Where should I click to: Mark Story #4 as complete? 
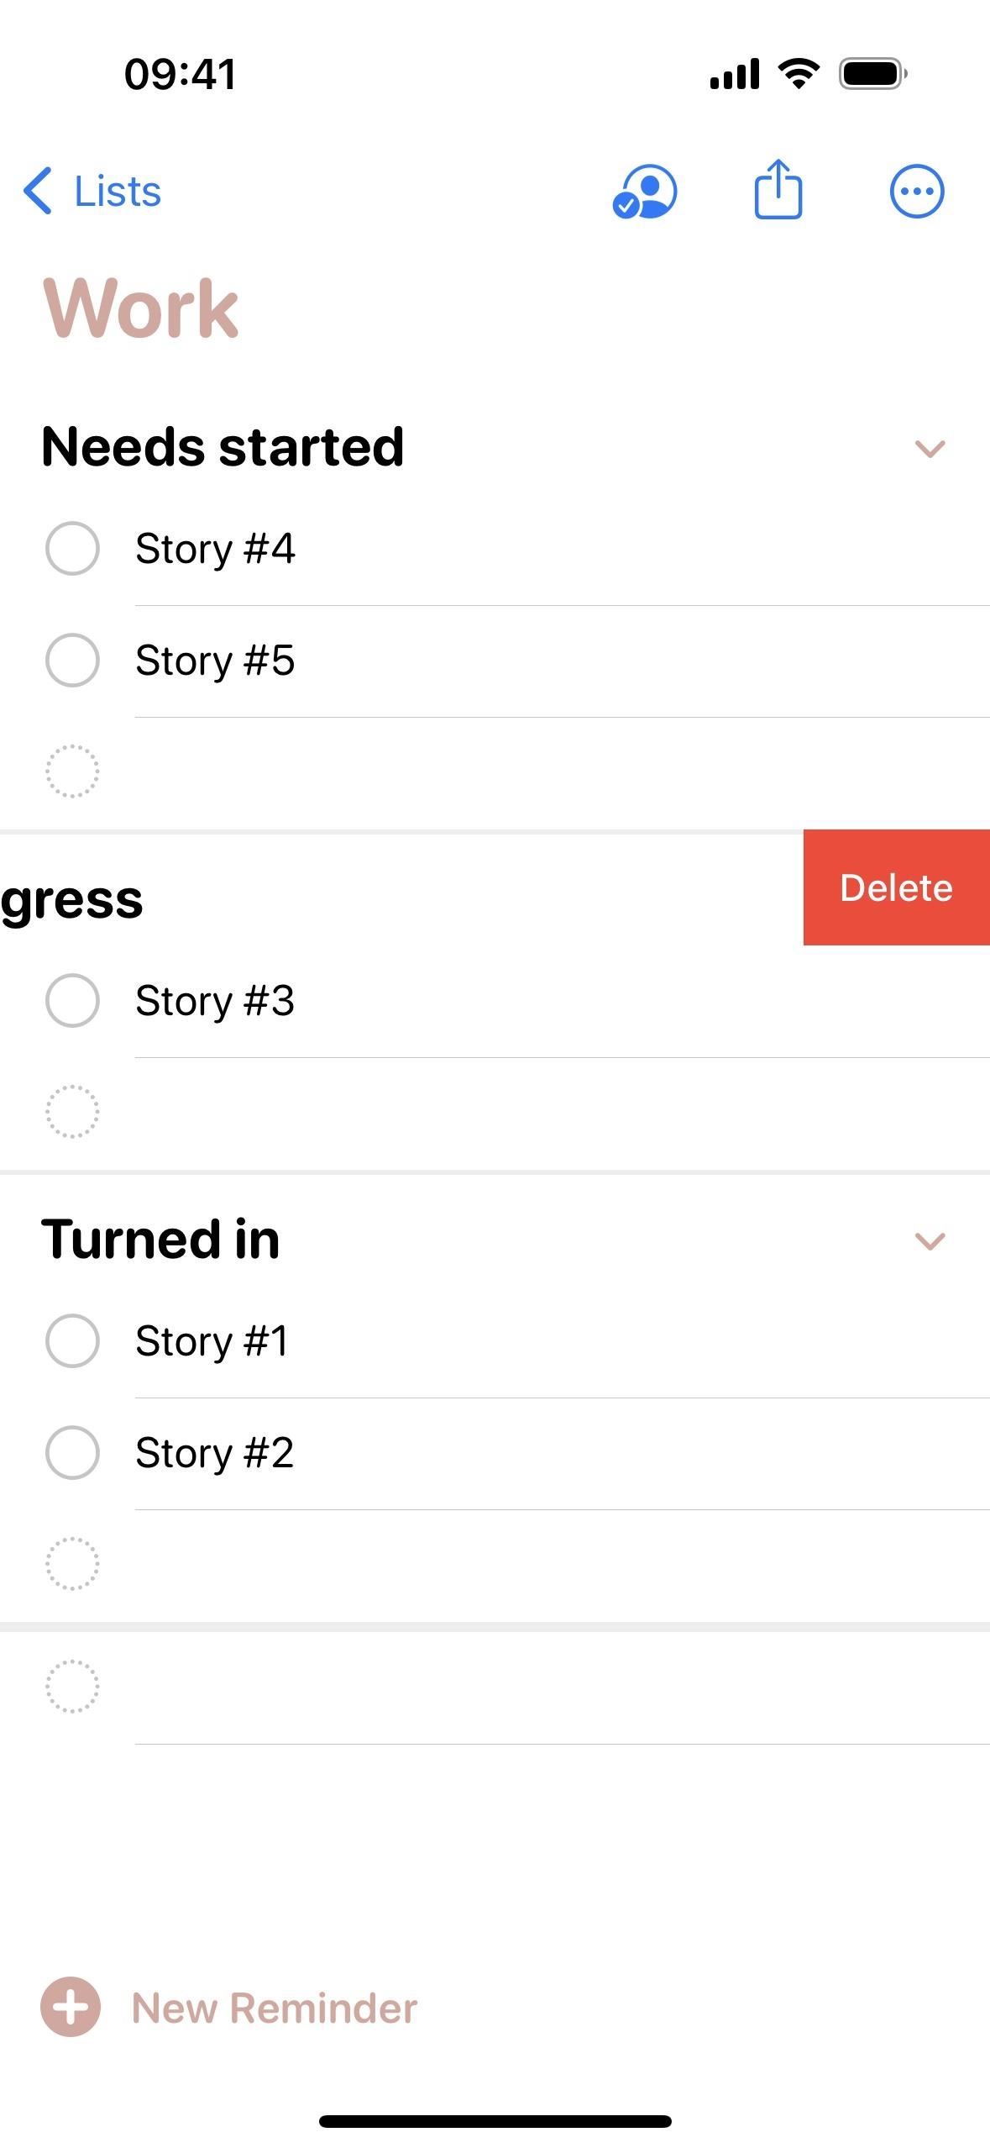pyautogui.click(x=72, y=549)
